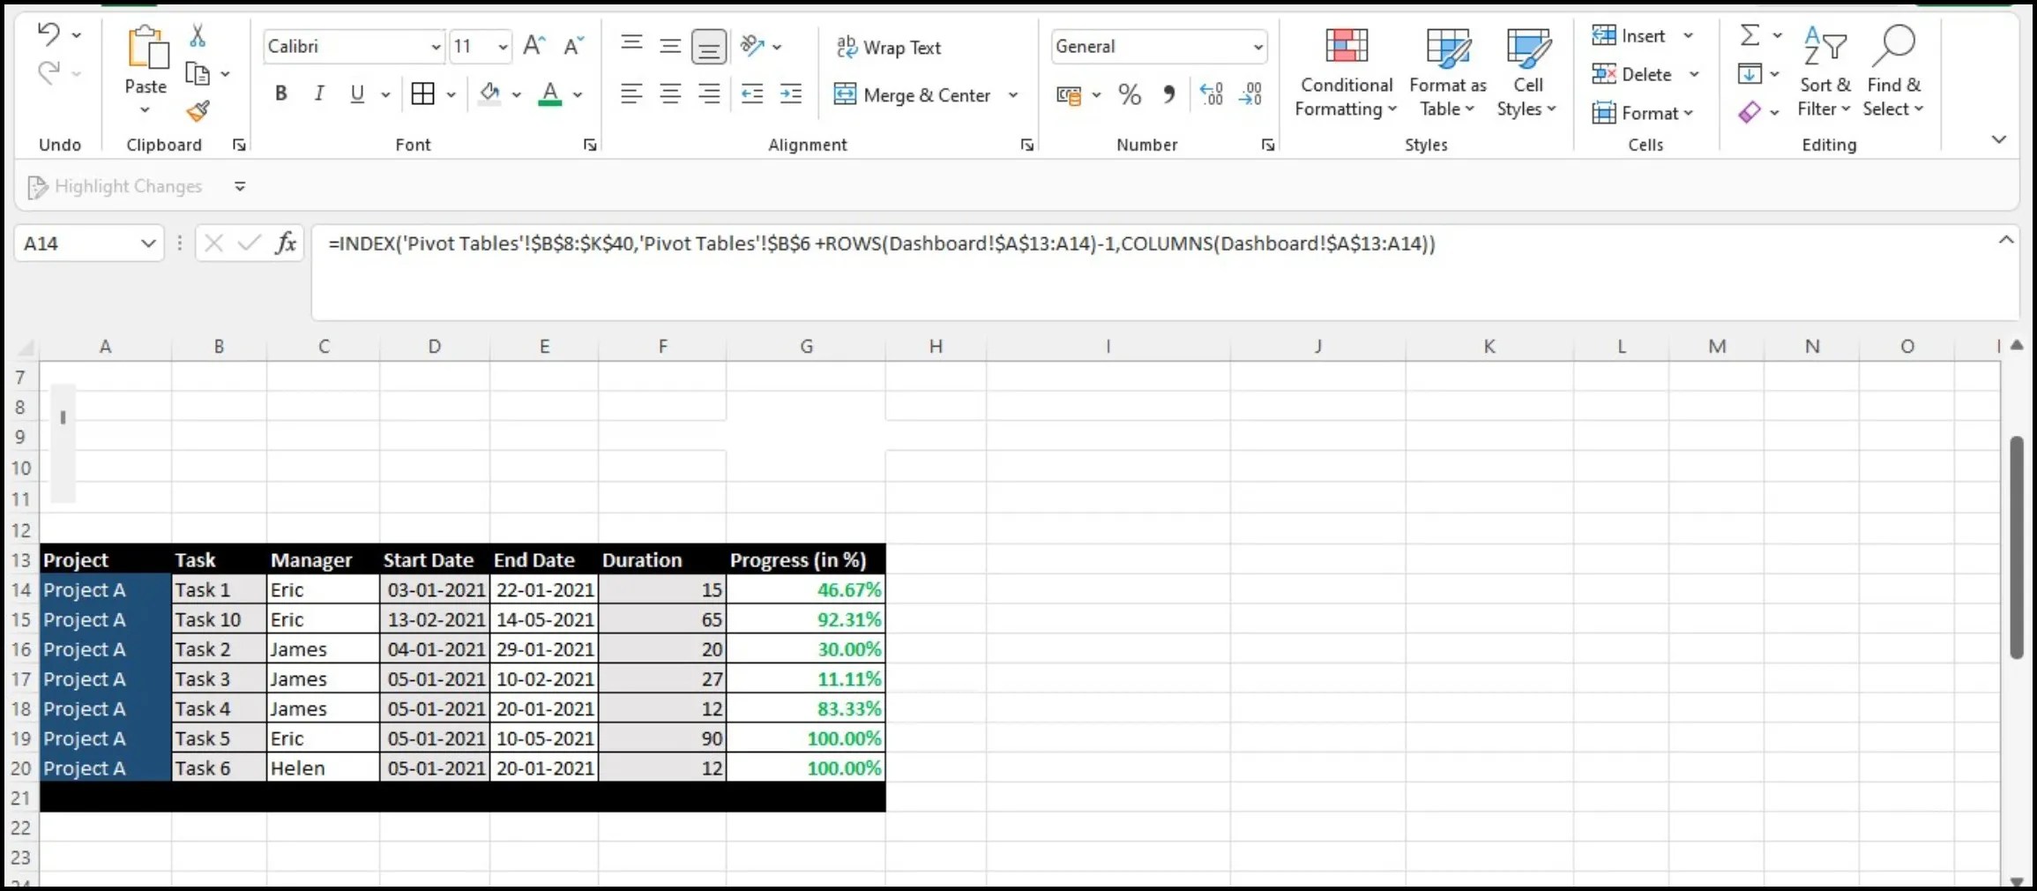Open the Cell Styles gallery
Image resolution: width=2037 pixels, height=891 pixels.
coord(1528,71)
